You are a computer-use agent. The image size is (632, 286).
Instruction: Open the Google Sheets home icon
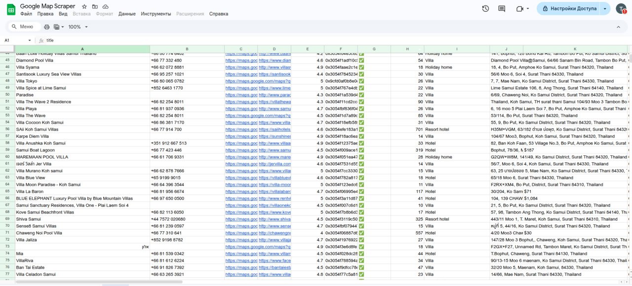[x=11, y=9]
